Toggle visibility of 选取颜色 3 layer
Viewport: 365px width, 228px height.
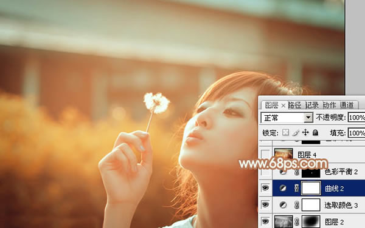tap(265, 204)
